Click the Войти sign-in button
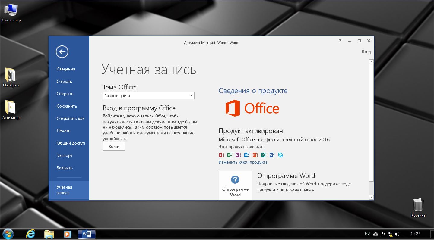The height and width of the screenshot is (240, 434). tap(114, 146)
